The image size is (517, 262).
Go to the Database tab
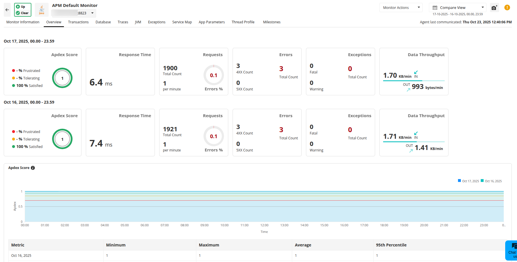103,22
